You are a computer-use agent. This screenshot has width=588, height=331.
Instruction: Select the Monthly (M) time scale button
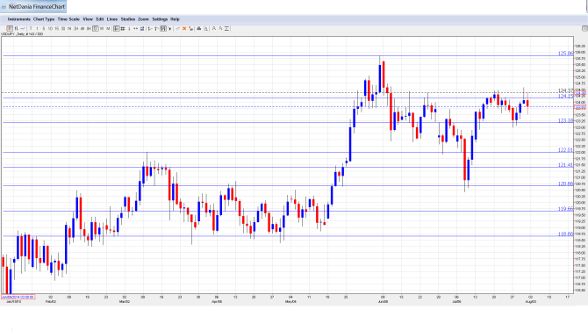tap(108, 28)
